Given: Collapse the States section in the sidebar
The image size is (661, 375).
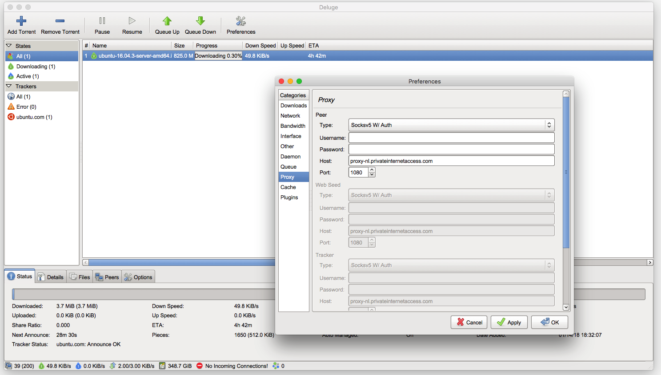Looking at the screenshot, I should tap(9, 46).
